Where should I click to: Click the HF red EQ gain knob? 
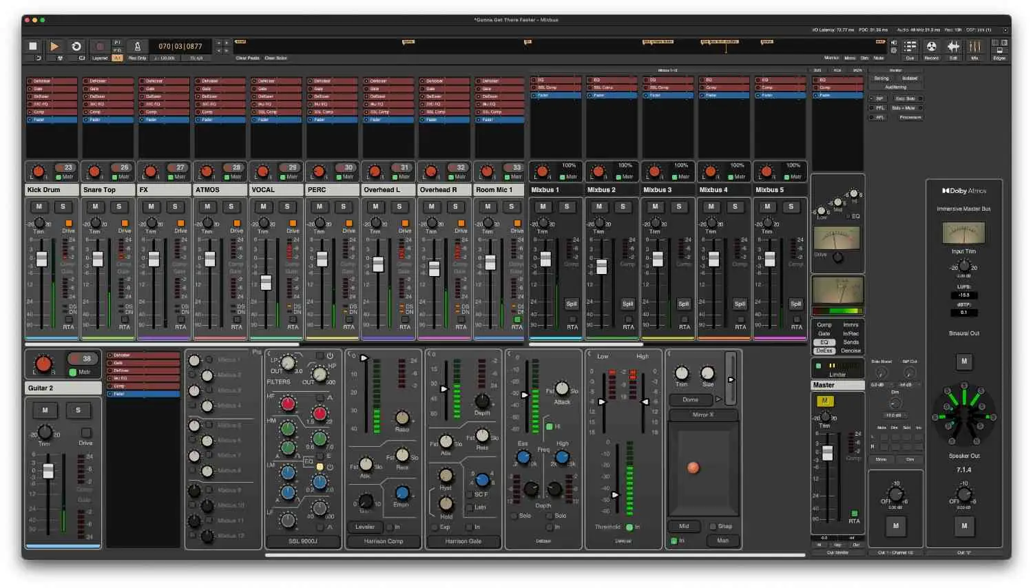289,404
